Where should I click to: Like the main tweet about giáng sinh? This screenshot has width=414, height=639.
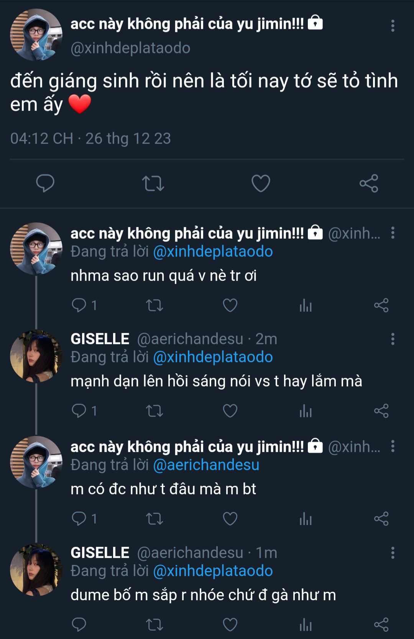tap(261, 183)
